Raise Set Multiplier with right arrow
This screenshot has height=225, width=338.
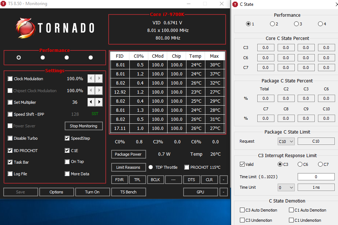click(x=99, y=102)
